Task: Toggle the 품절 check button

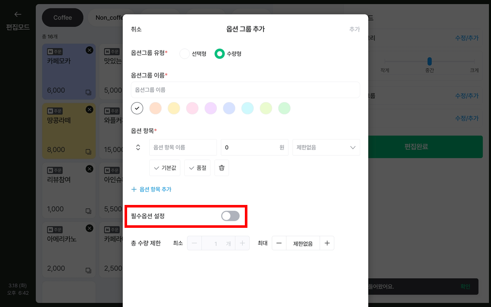Action: click(197, 168)
